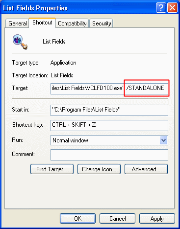180x229 pixels.
Task: Confirm with the OK button
Action: tap(77, 219)
